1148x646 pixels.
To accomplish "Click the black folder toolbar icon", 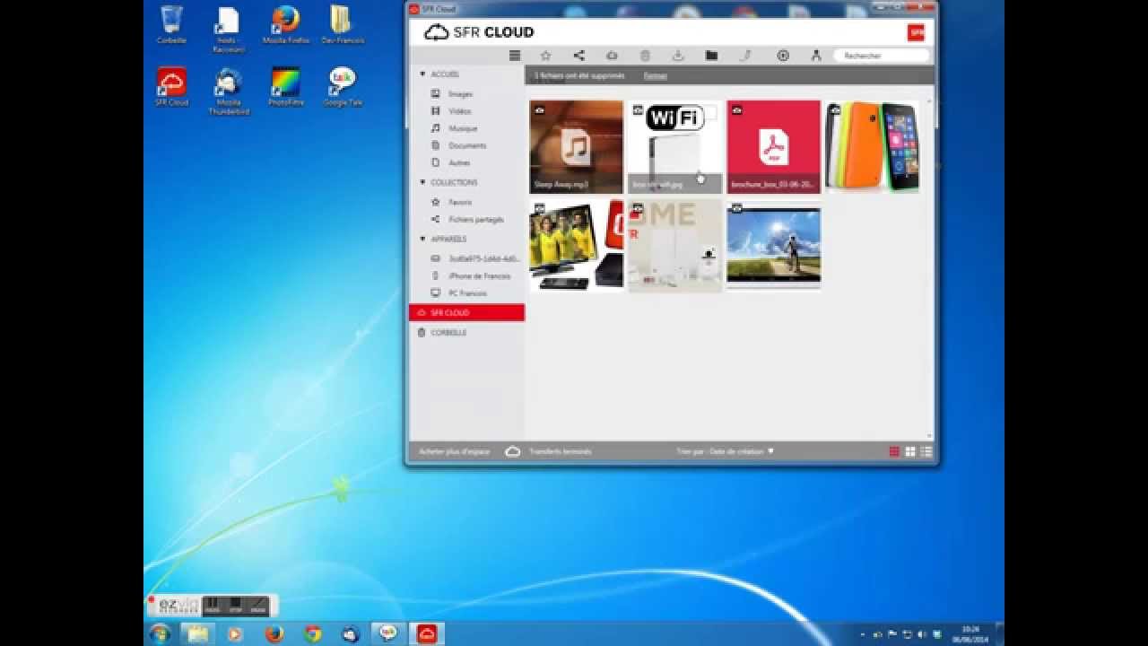I will point(711,56).
